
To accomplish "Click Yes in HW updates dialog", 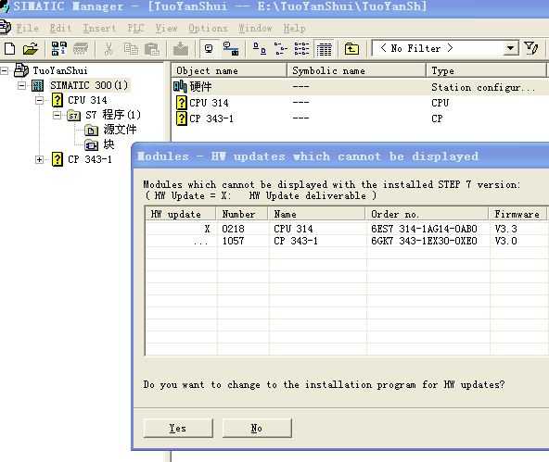I will (x=178, y=428).
